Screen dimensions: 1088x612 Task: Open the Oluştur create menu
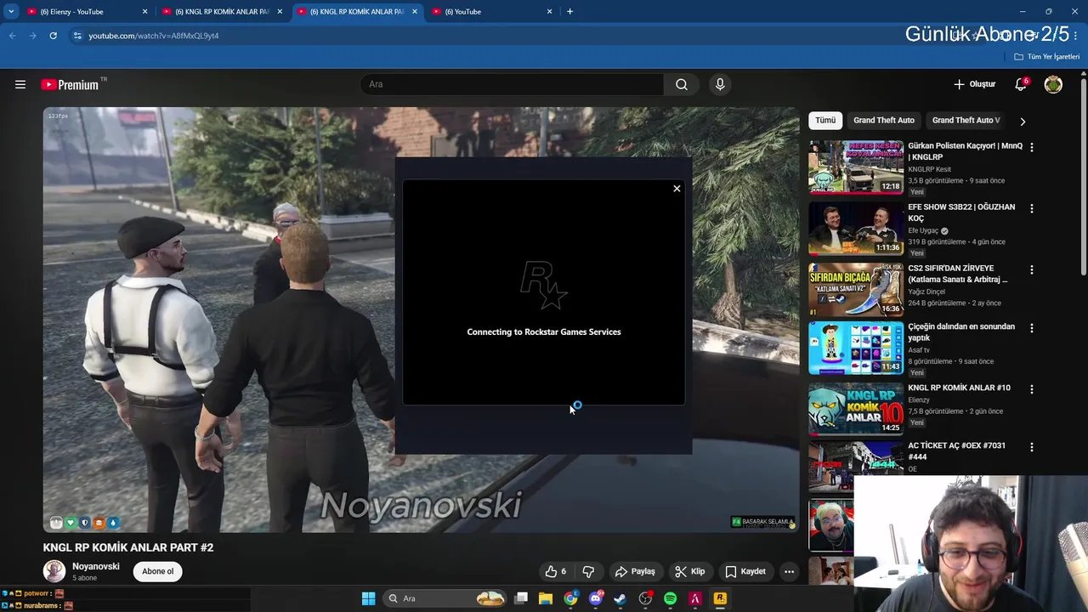(974, 84)
